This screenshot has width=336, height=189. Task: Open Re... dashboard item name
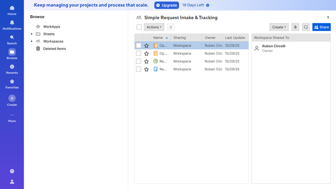[x=163, y=61]
